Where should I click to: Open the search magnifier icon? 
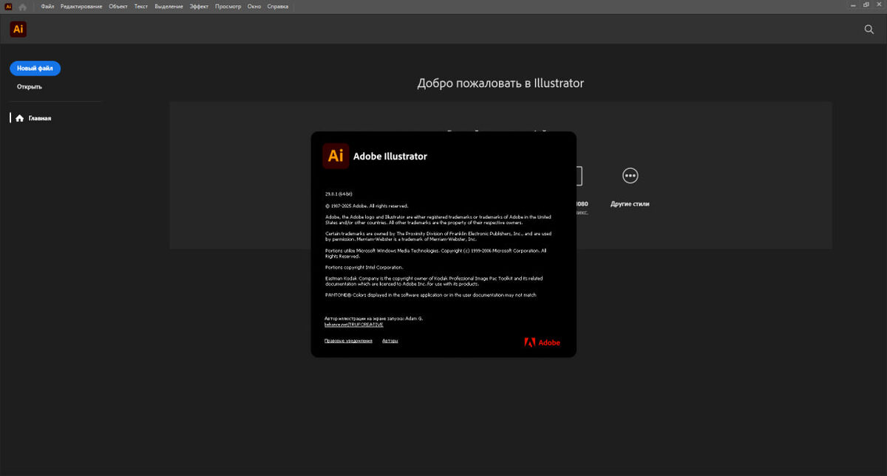[x=869, y=30]
